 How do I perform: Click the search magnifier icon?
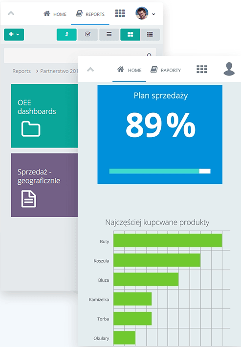click(x=150, y=54)
